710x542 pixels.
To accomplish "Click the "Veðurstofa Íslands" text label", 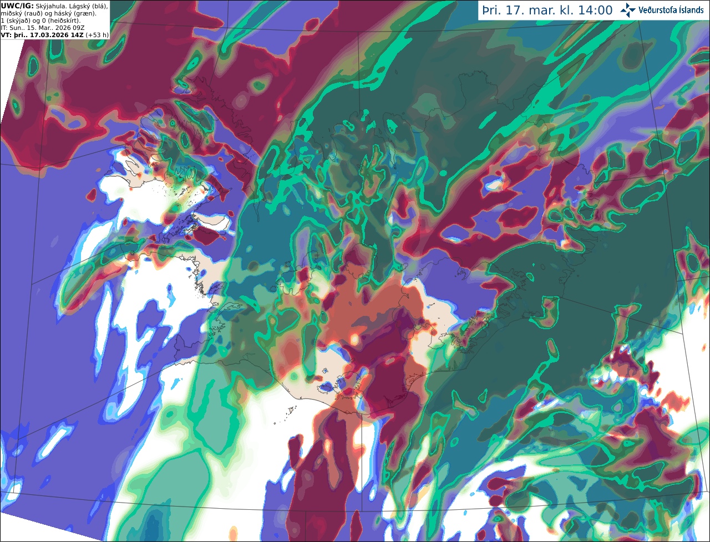I will (x=671, y=10).
